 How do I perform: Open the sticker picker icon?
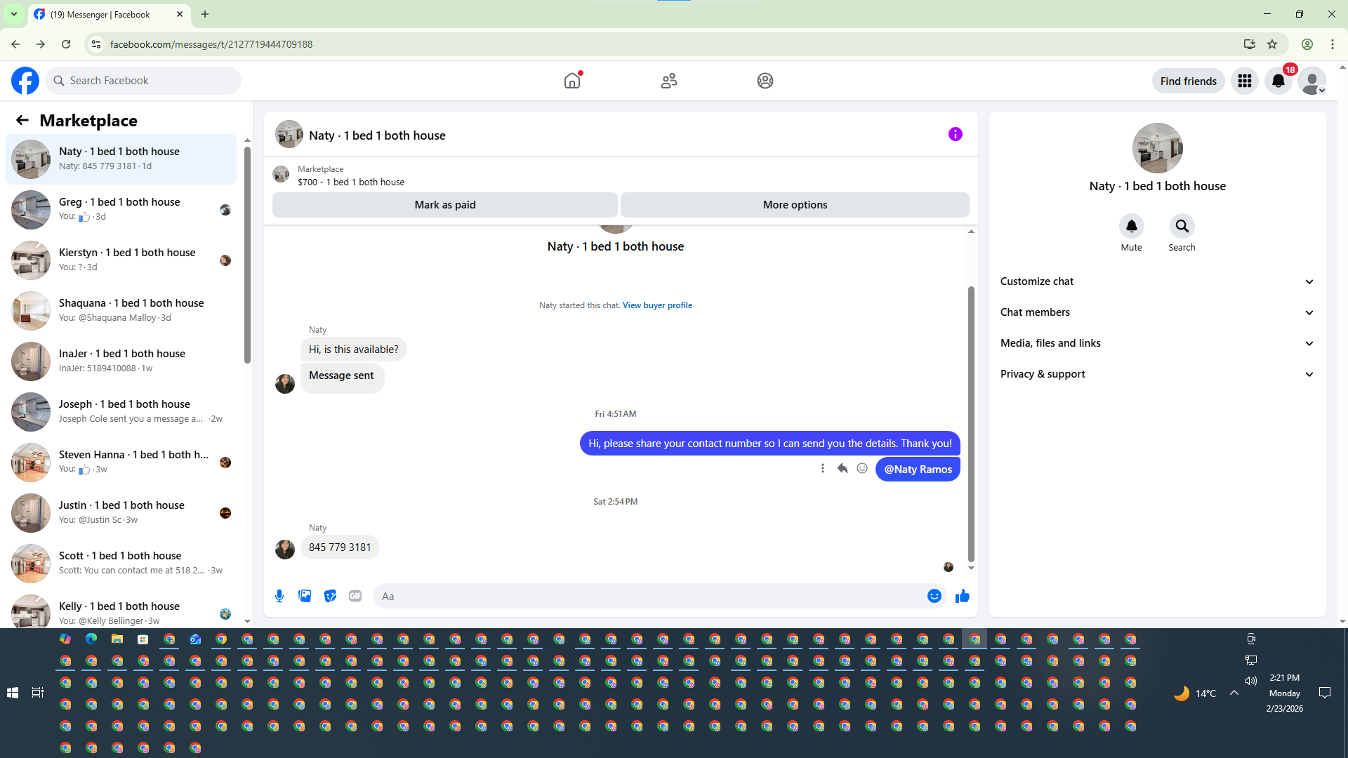coord(330,596)
